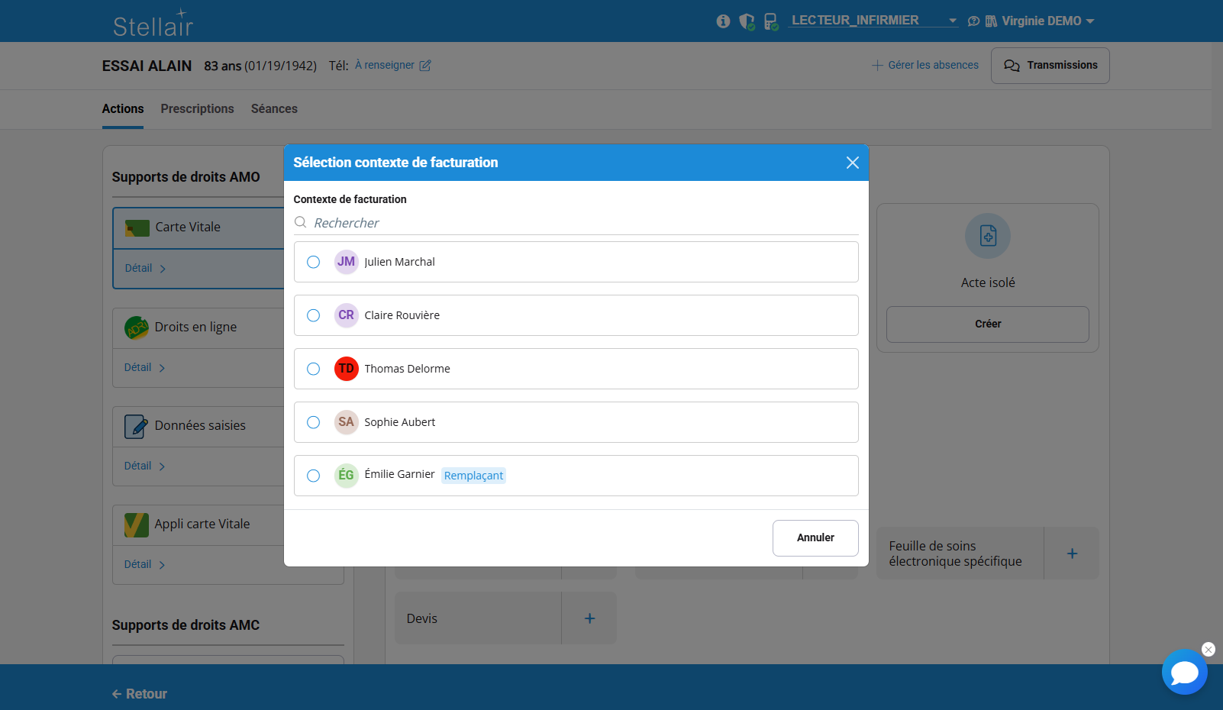The height and width of the screenshot is (710, 1223).
Task: Edit phone number pencil icon
Action: pos(425,66)
